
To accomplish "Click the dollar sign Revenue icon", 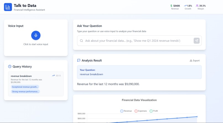I will (x=171, y=6).
